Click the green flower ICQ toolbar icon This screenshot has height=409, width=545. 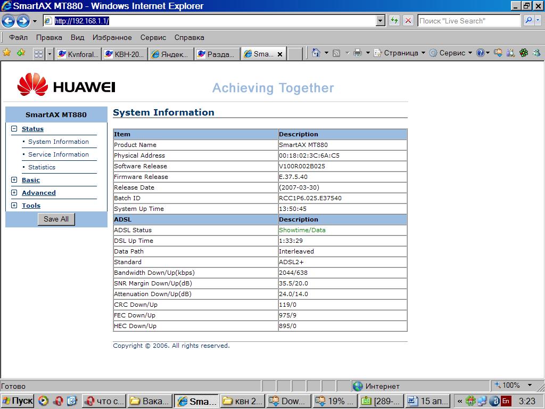pos(524,53)
